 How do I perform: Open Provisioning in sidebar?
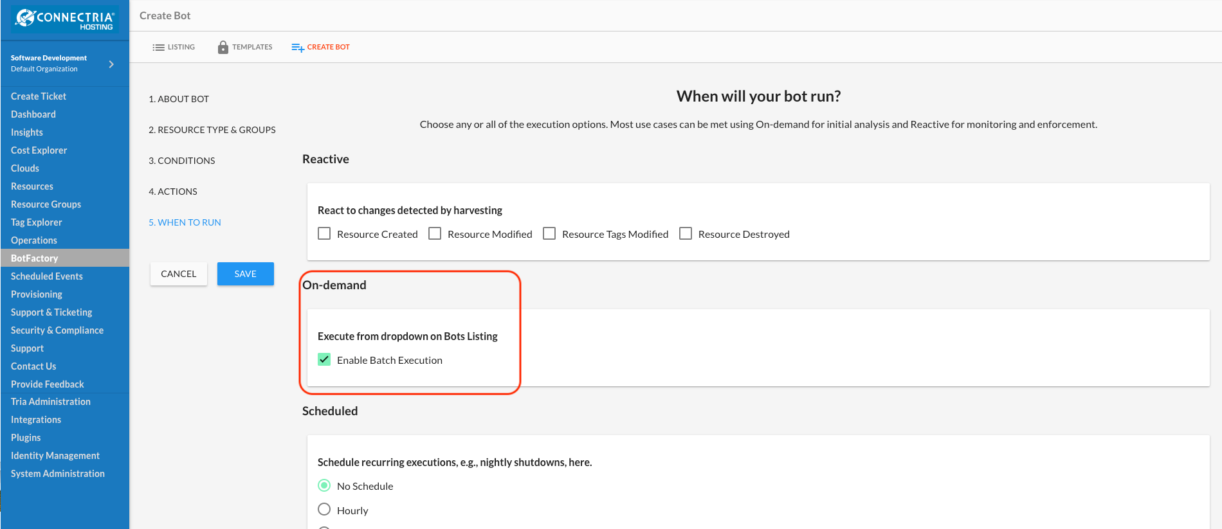pyautogui.click(x=37, y=294)
